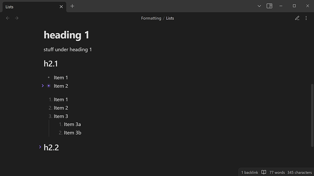Close the Lists tab

pos(61,7)
